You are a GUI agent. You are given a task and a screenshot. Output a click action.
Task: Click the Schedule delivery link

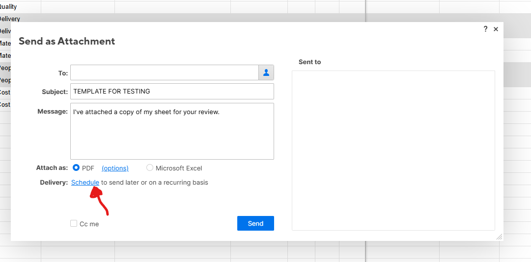click(x=85, y=182)
